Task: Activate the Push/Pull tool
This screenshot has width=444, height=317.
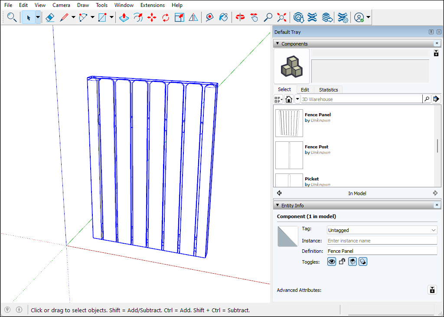Action: (x=124, y=18)
